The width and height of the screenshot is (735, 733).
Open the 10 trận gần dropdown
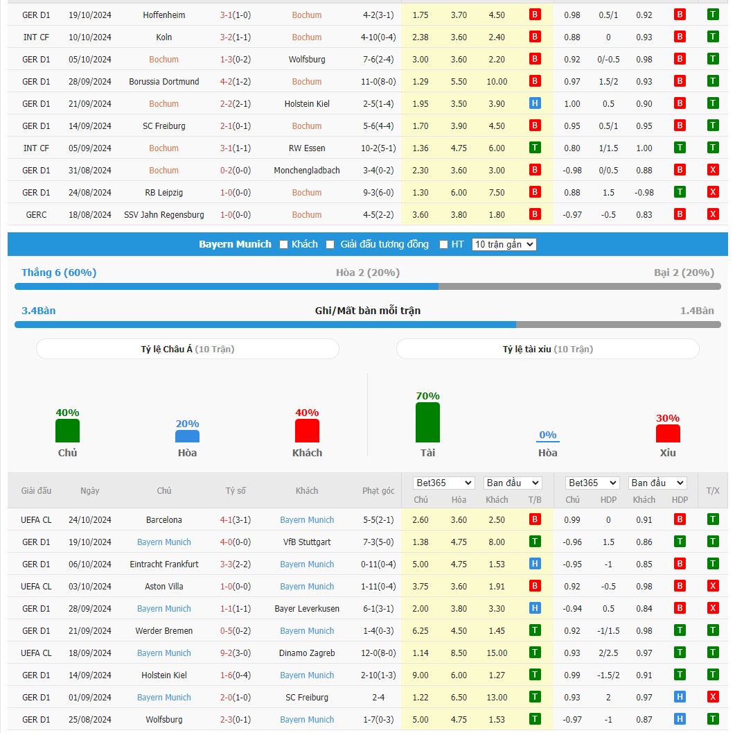coord(504,245)
